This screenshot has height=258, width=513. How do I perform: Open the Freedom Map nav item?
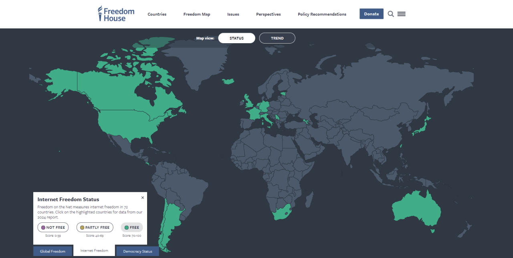point(196,14)
